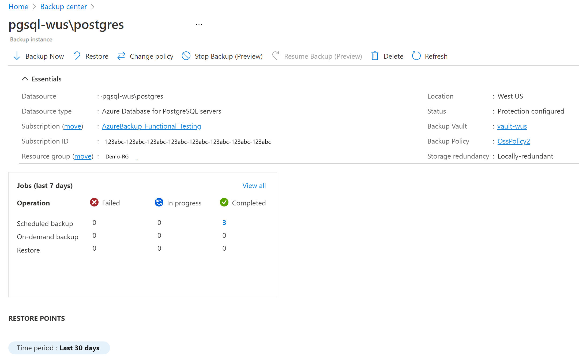The width and height of the screenshot is (579, 361).
Task: Toggle the Completed status filter
Action: (x=242, y=203)
